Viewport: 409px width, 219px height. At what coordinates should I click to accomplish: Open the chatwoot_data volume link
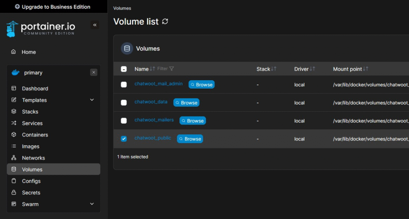point(151,102)
